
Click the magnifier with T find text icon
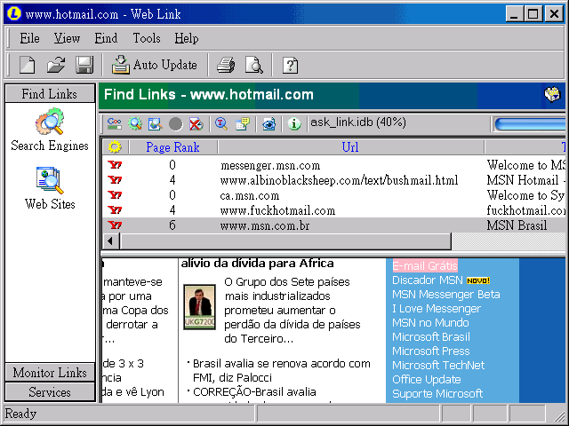(x=221, y=124)
